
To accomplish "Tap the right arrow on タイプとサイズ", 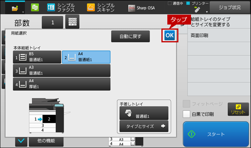I will (163, 126).
